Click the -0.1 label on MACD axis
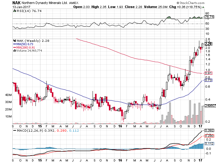The image size is (216, 163). (208, 153)
